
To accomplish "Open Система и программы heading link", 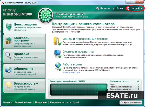I will click(78, 52).
